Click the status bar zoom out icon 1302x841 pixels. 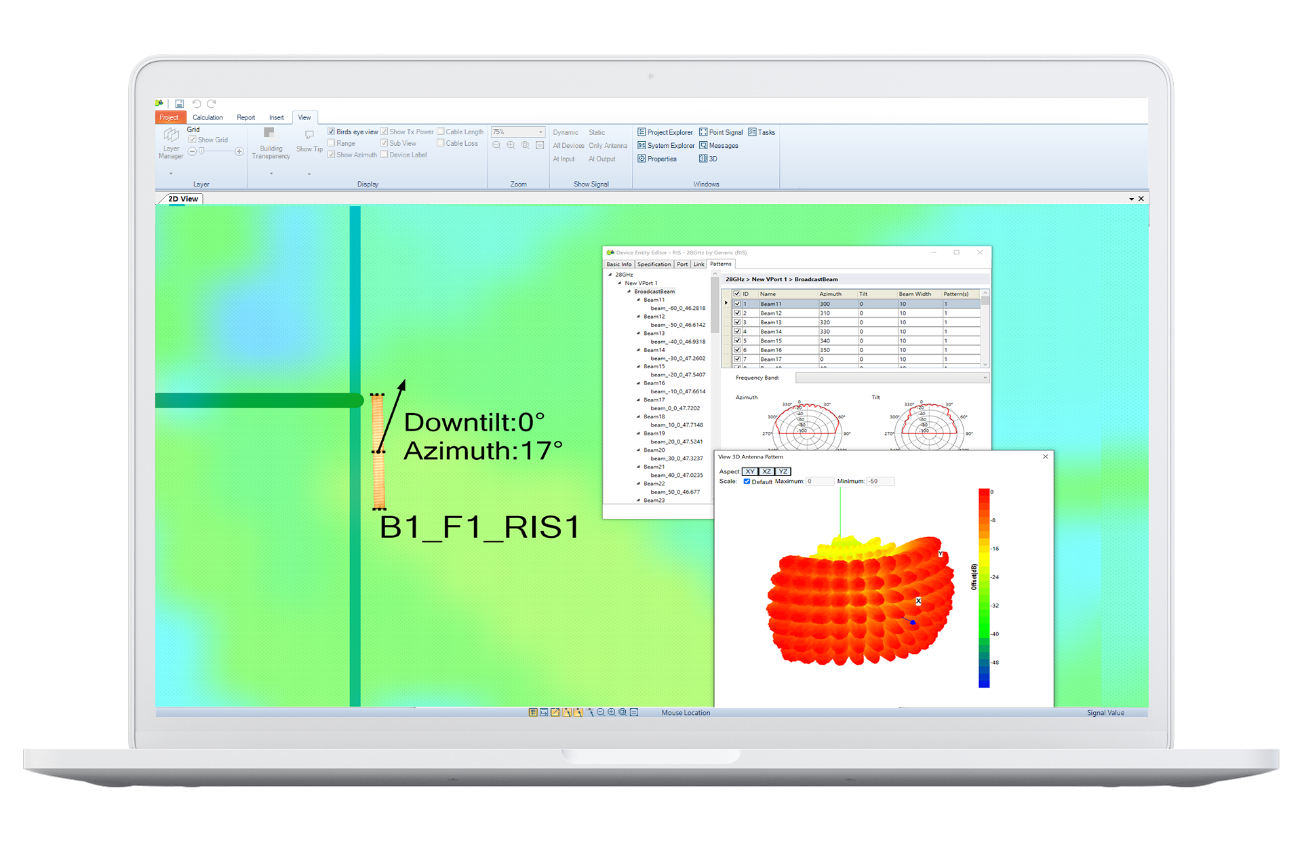click(601, 712)
